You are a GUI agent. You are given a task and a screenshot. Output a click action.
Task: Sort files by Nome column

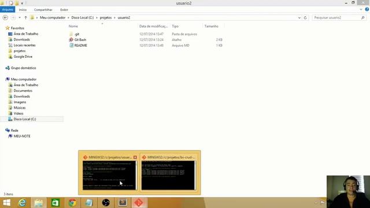click(x=73, y=26)
